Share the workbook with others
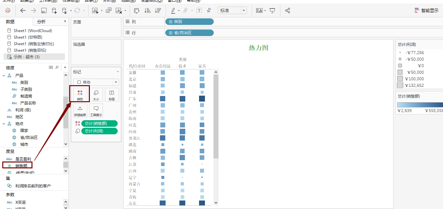Screen dimensions: 443x209 [288, 10]
